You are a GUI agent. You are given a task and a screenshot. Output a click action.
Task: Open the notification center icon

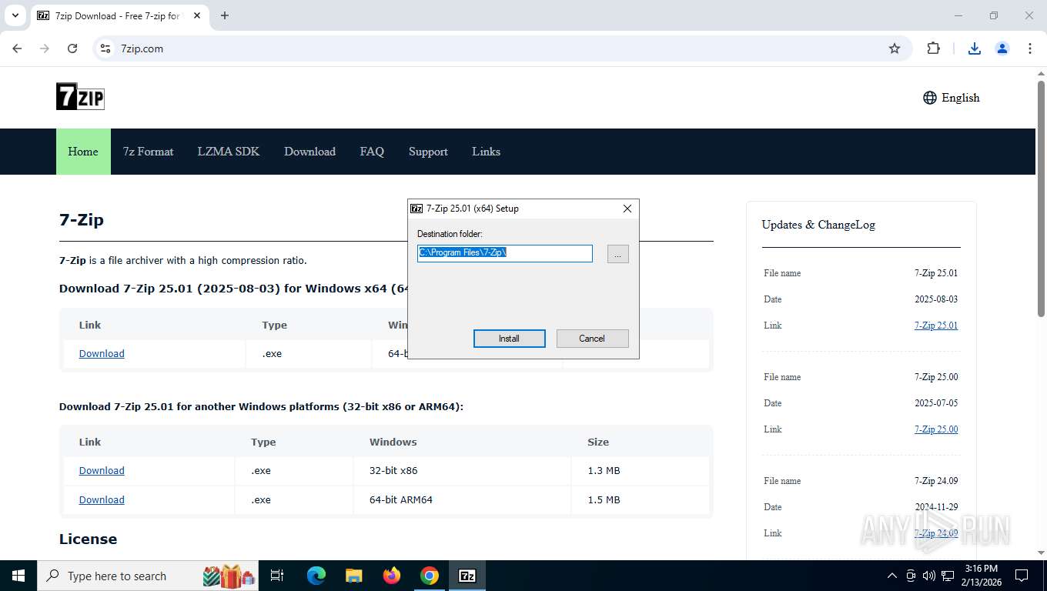click(x=1022, y=576)
